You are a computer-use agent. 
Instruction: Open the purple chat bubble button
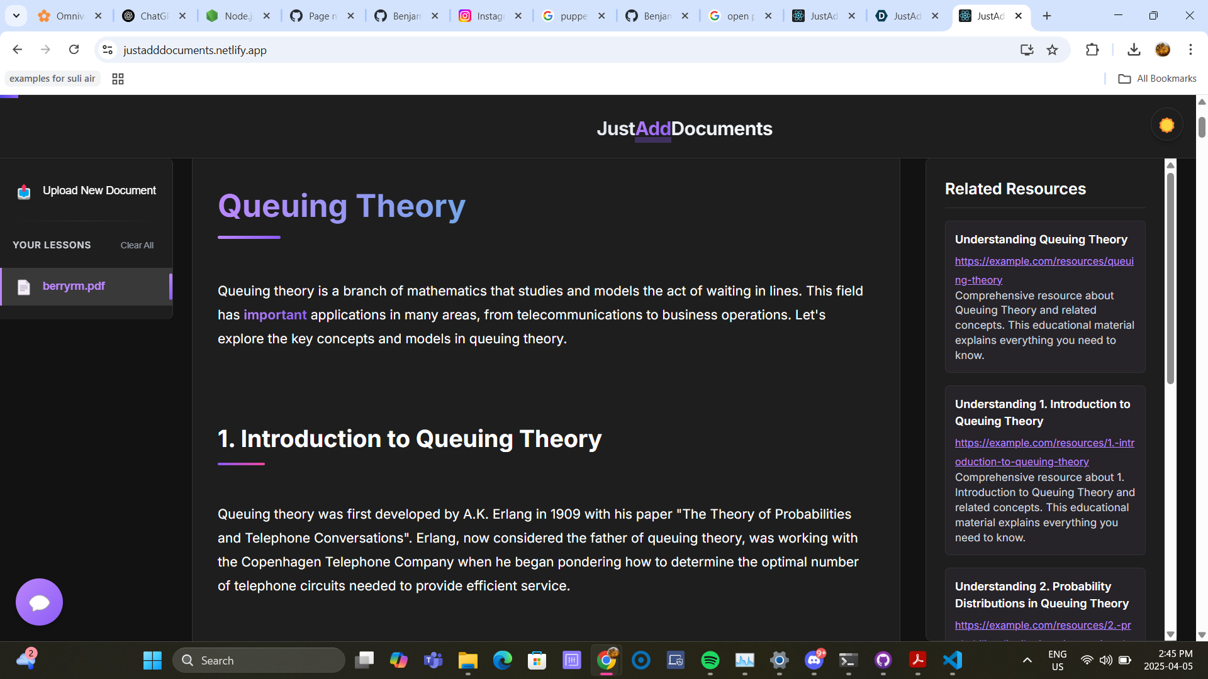(x=39, y=602)
